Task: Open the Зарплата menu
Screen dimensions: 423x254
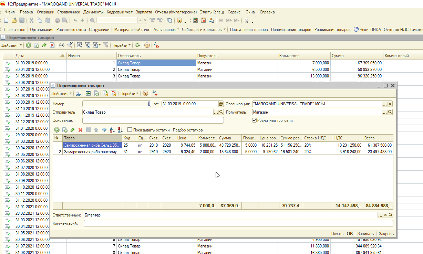Action: point(144,12)
